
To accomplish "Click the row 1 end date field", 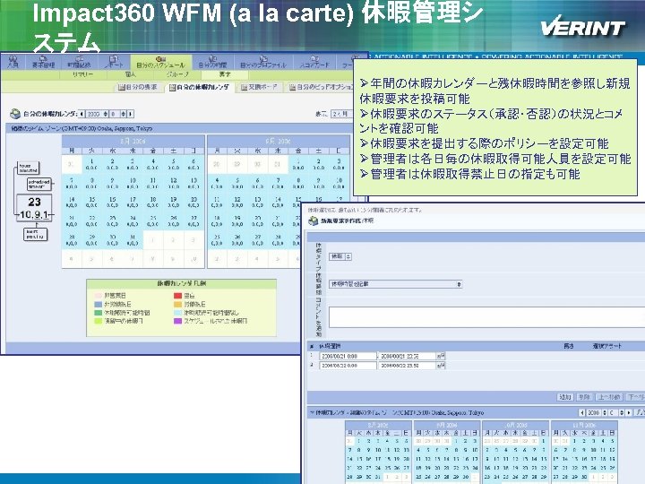I will (407, 356).
